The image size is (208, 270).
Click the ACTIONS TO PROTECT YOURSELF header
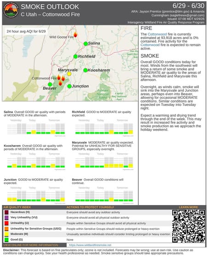[90, 207]
